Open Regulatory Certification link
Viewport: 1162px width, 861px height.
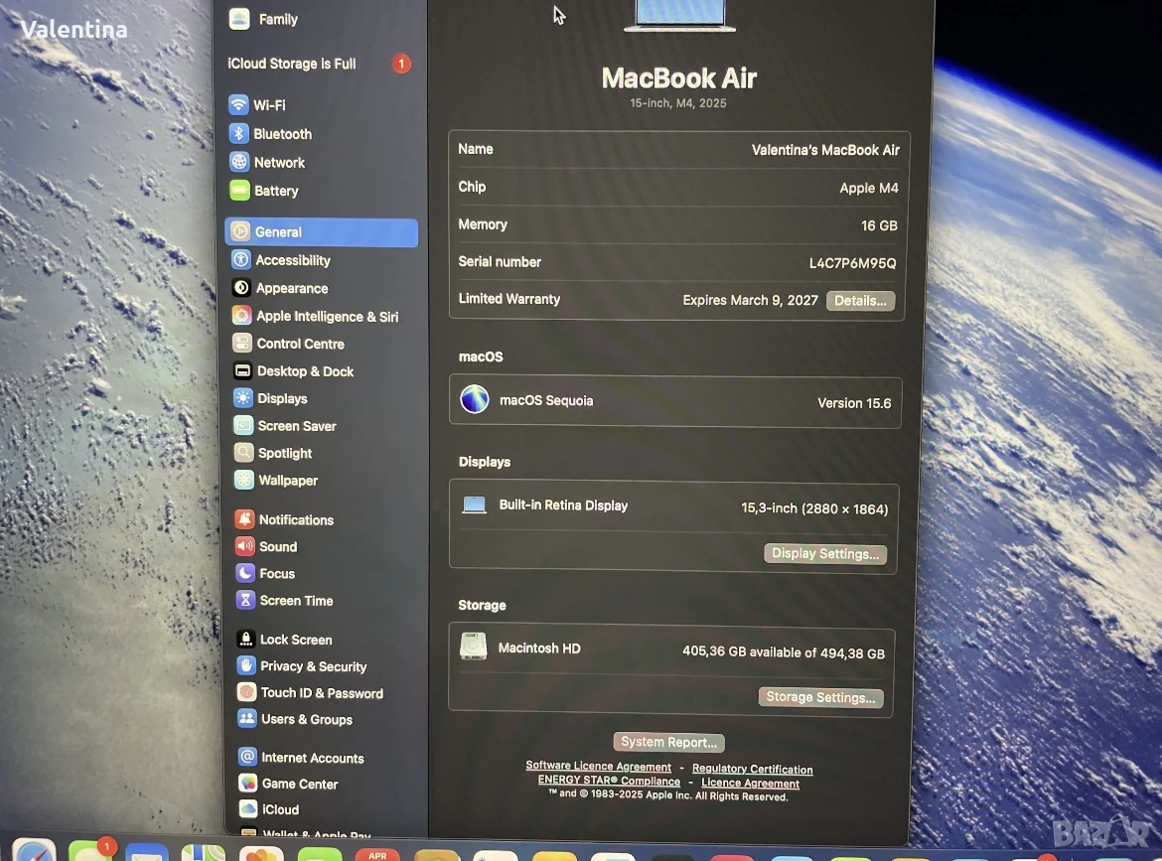click(x=752, y=769)
